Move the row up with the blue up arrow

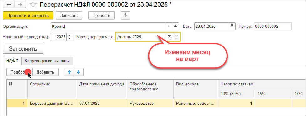pyautogui.click(x=69, y=72)
